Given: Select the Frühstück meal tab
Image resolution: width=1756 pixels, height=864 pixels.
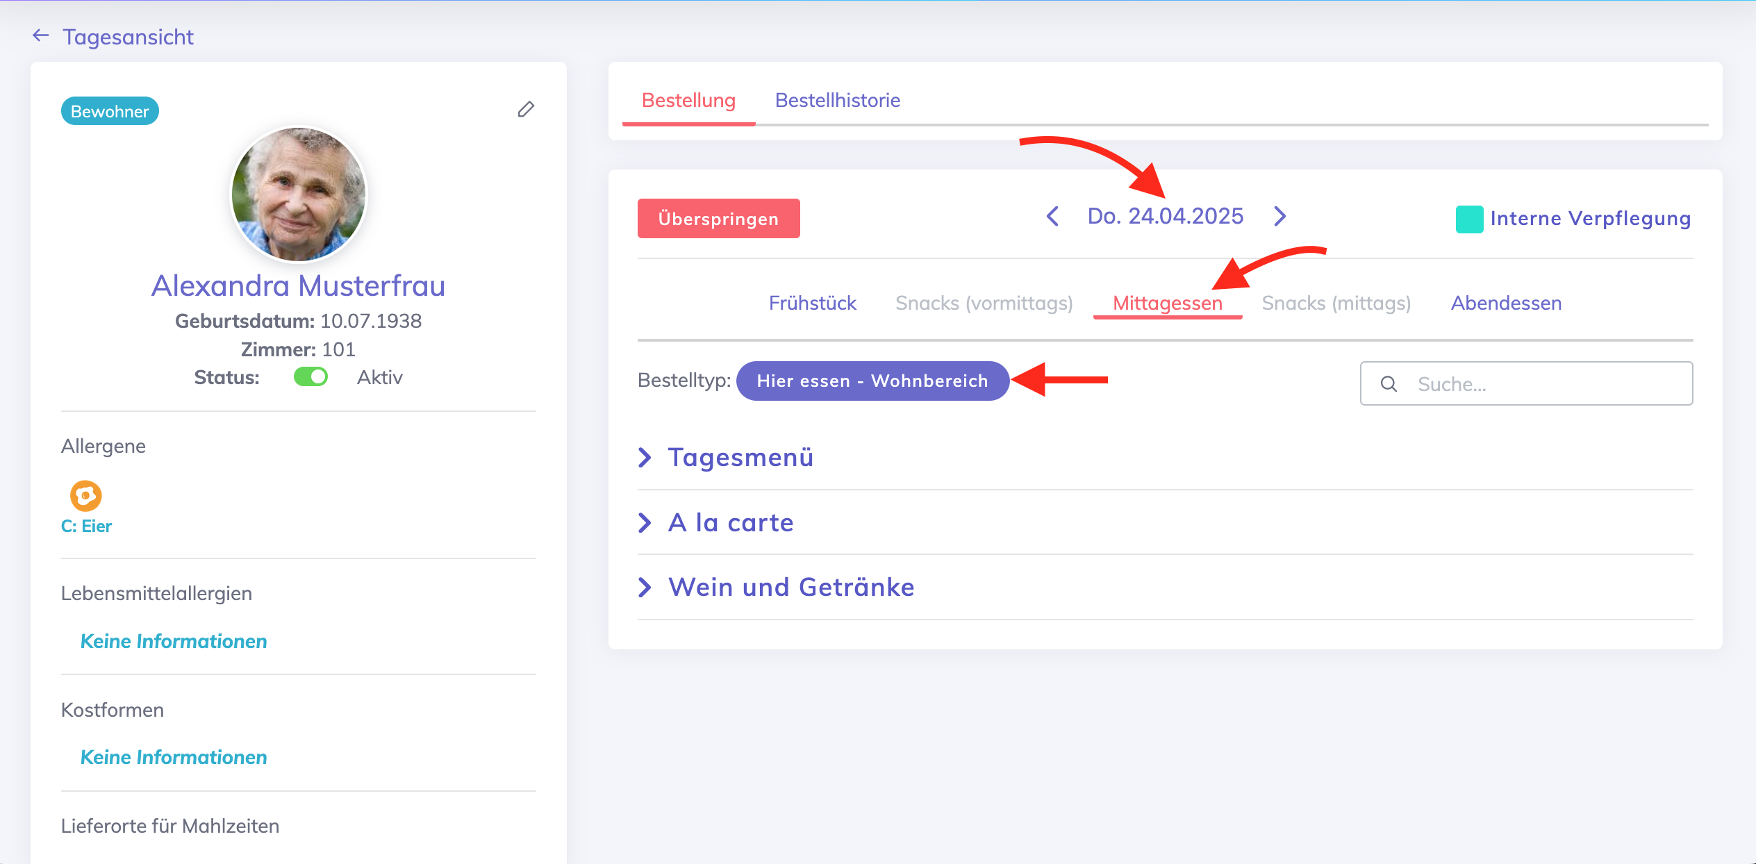Looking at the screenshot, I should [x=812, y=304].
